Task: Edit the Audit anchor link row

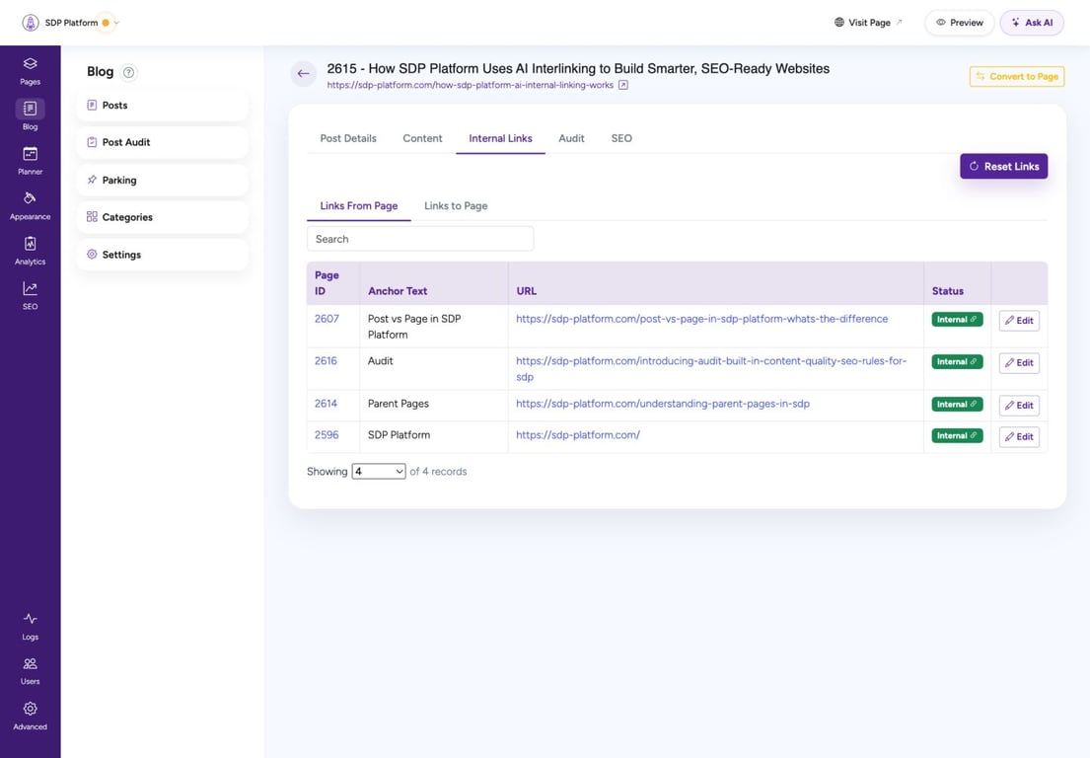Action: click(x=1019, y=363)
